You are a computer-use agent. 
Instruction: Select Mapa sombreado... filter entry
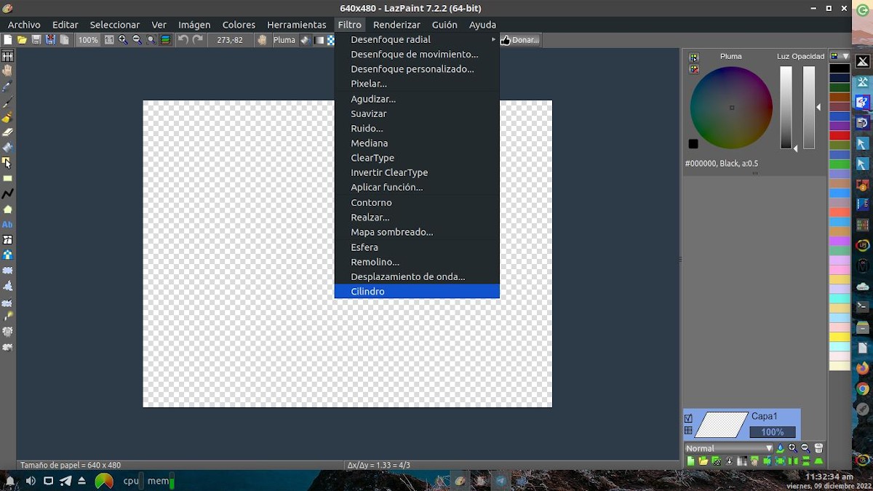pyautogui.click(x=417, y=232)
